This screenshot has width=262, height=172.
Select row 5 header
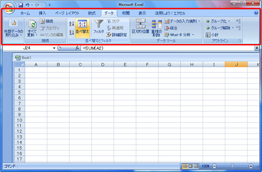click(20, 92)
